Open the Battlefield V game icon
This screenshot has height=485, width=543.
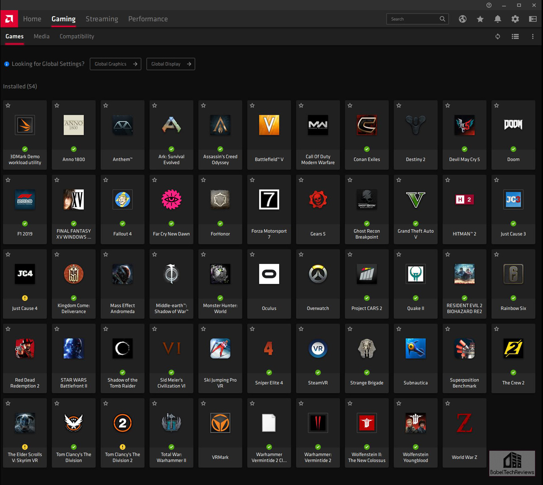click(x=269, y=125)
